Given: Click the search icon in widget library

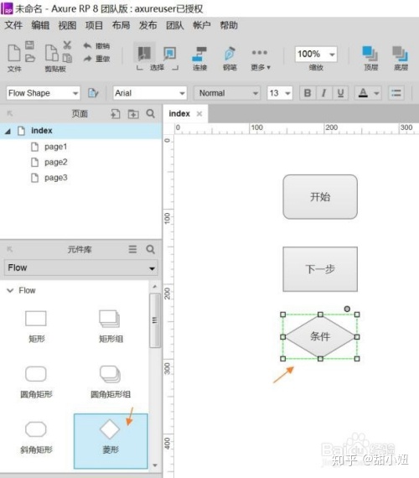Looking at the screenshot, I should click(151, 249).
